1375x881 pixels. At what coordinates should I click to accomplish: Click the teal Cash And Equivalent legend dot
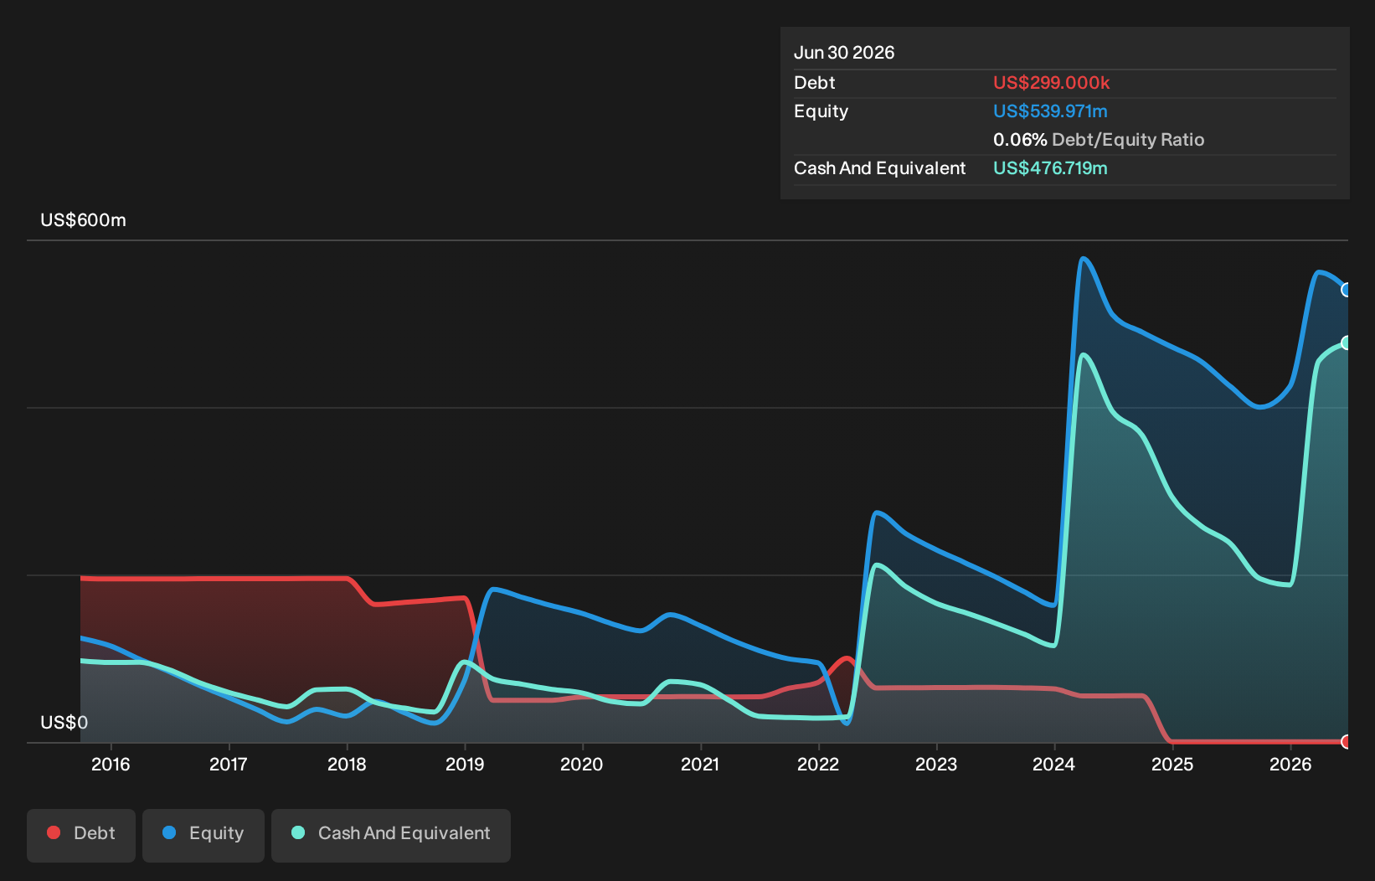click(x=298, y=832)
